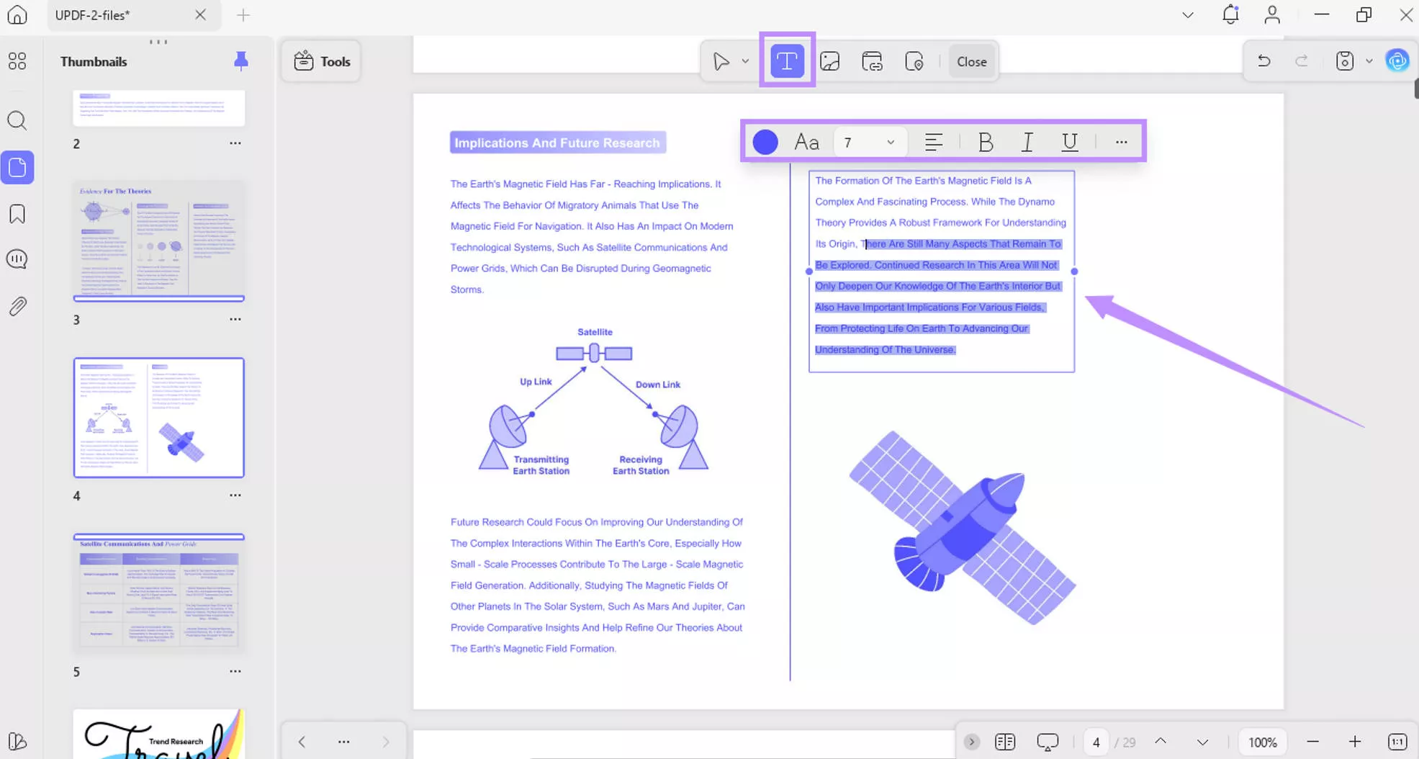Click the Undo icon

pos(1263,60)
